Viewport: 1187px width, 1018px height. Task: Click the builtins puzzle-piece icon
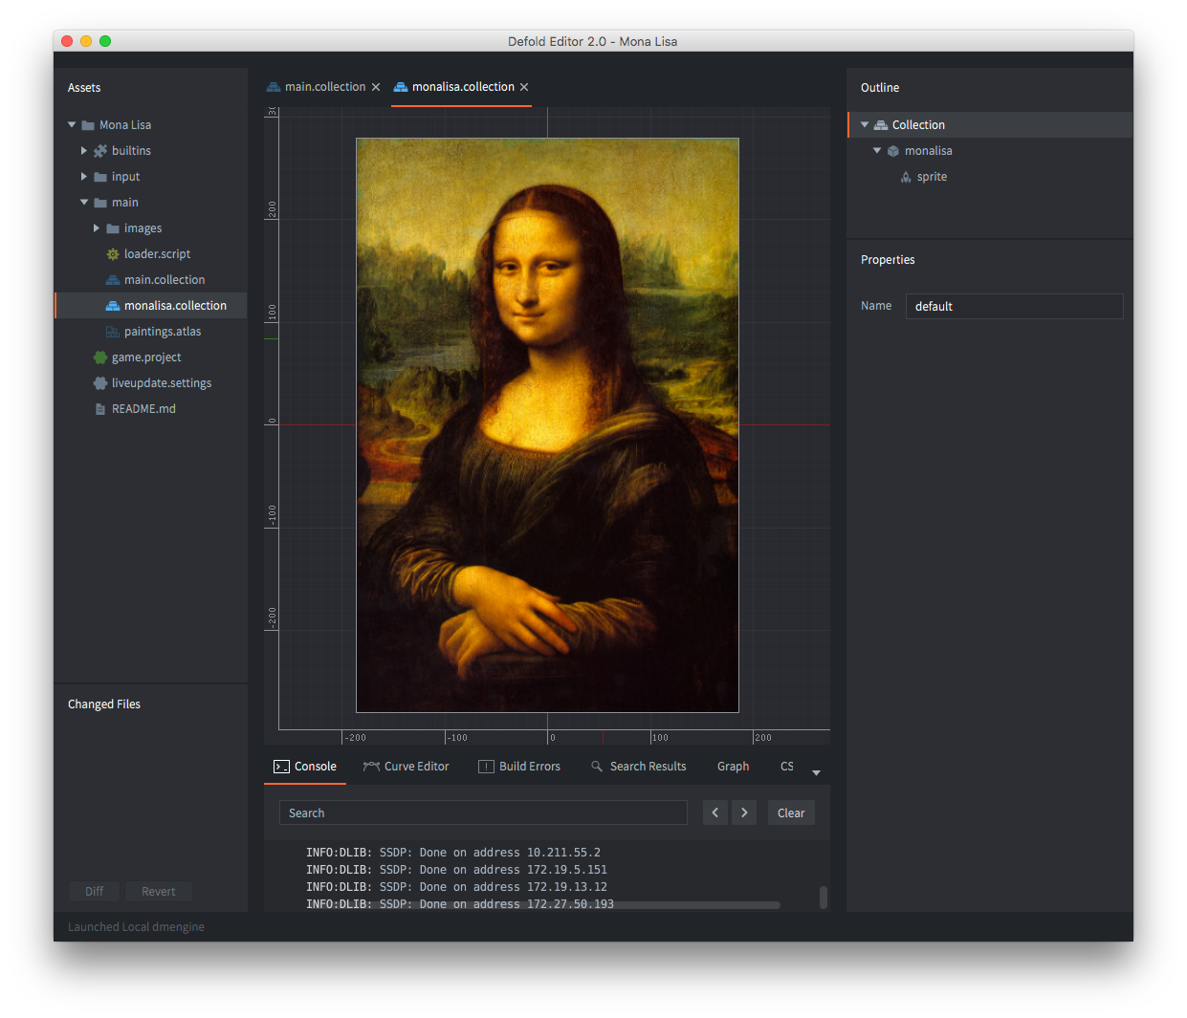point(99,150)
